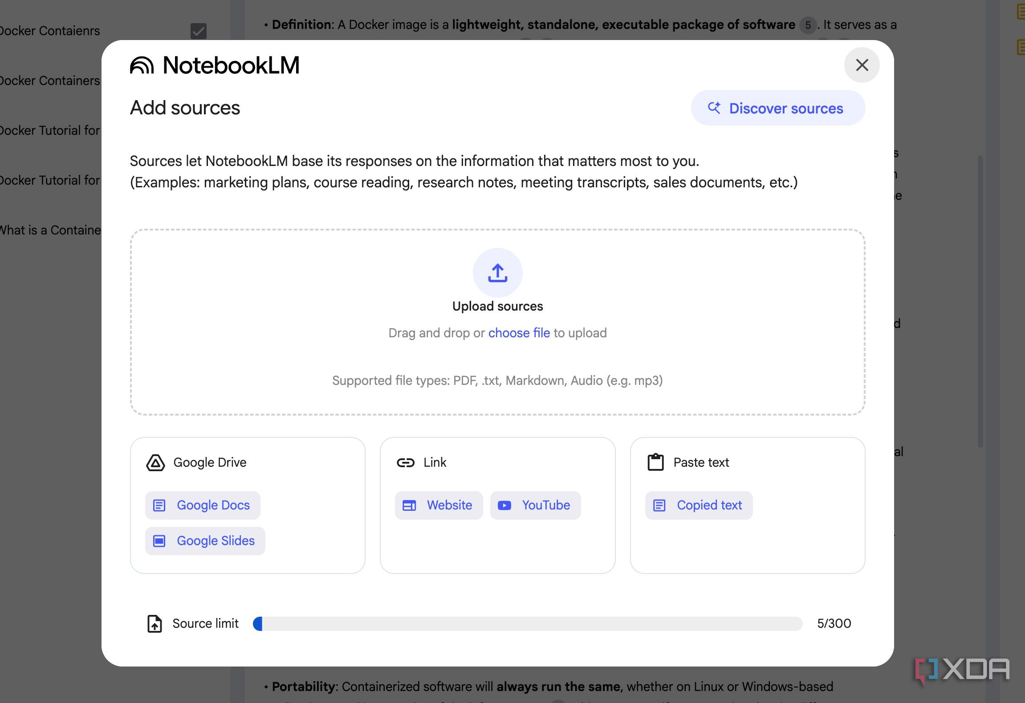Click citation number 5 in background text
The image size is (1025, 703).
click(x=808, y=25)
